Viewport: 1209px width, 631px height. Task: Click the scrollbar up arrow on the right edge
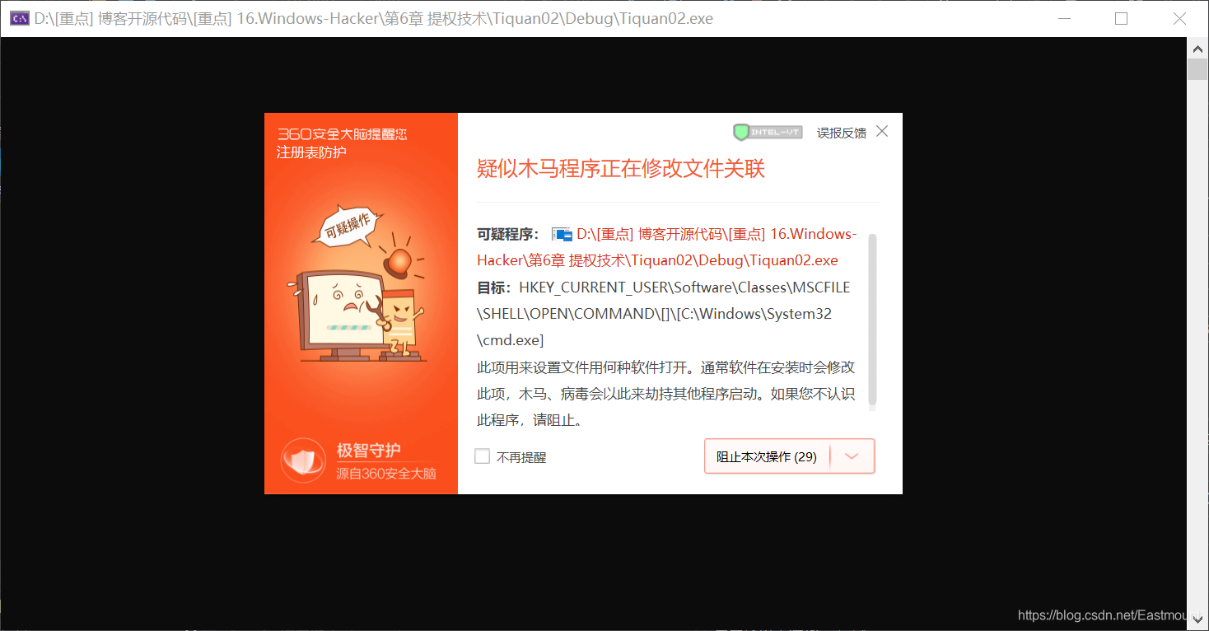(1198, 48)
